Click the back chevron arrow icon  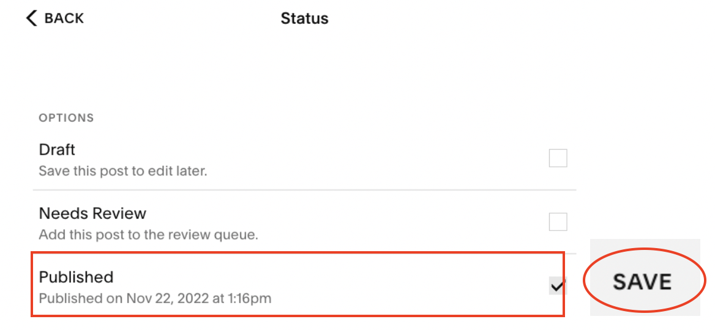click(x=32, y=18)
